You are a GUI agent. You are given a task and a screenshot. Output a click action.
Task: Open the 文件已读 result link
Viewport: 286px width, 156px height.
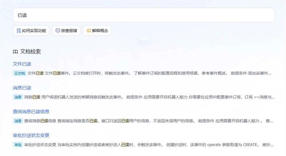click(x=22, y=64)
